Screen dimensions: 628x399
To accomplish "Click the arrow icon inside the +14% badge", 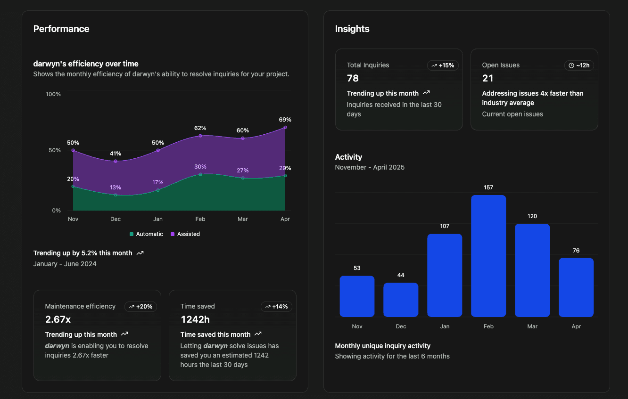I will (268, 306).
